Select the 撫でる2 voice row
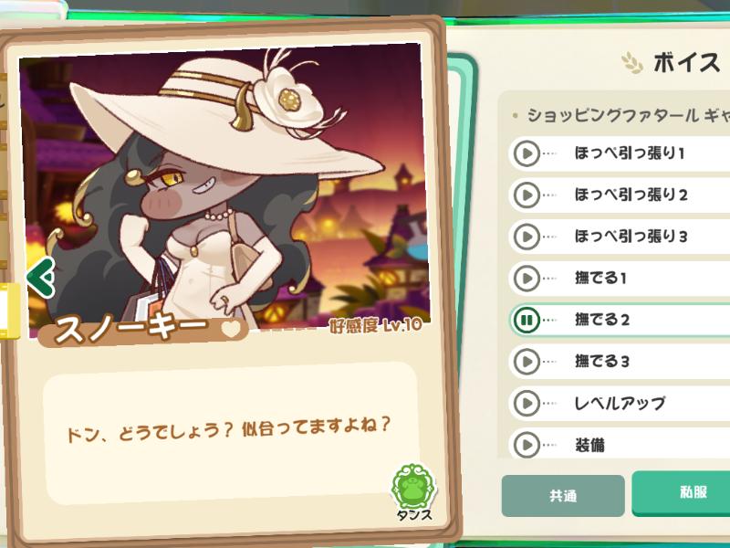This screenshot has height=548, width=730. pyautogui.click(x=620, y=320)
